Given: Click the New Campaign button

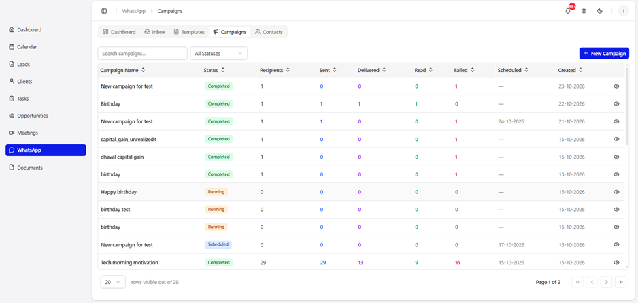Looking at the screenshot, I should click(604, 53).
